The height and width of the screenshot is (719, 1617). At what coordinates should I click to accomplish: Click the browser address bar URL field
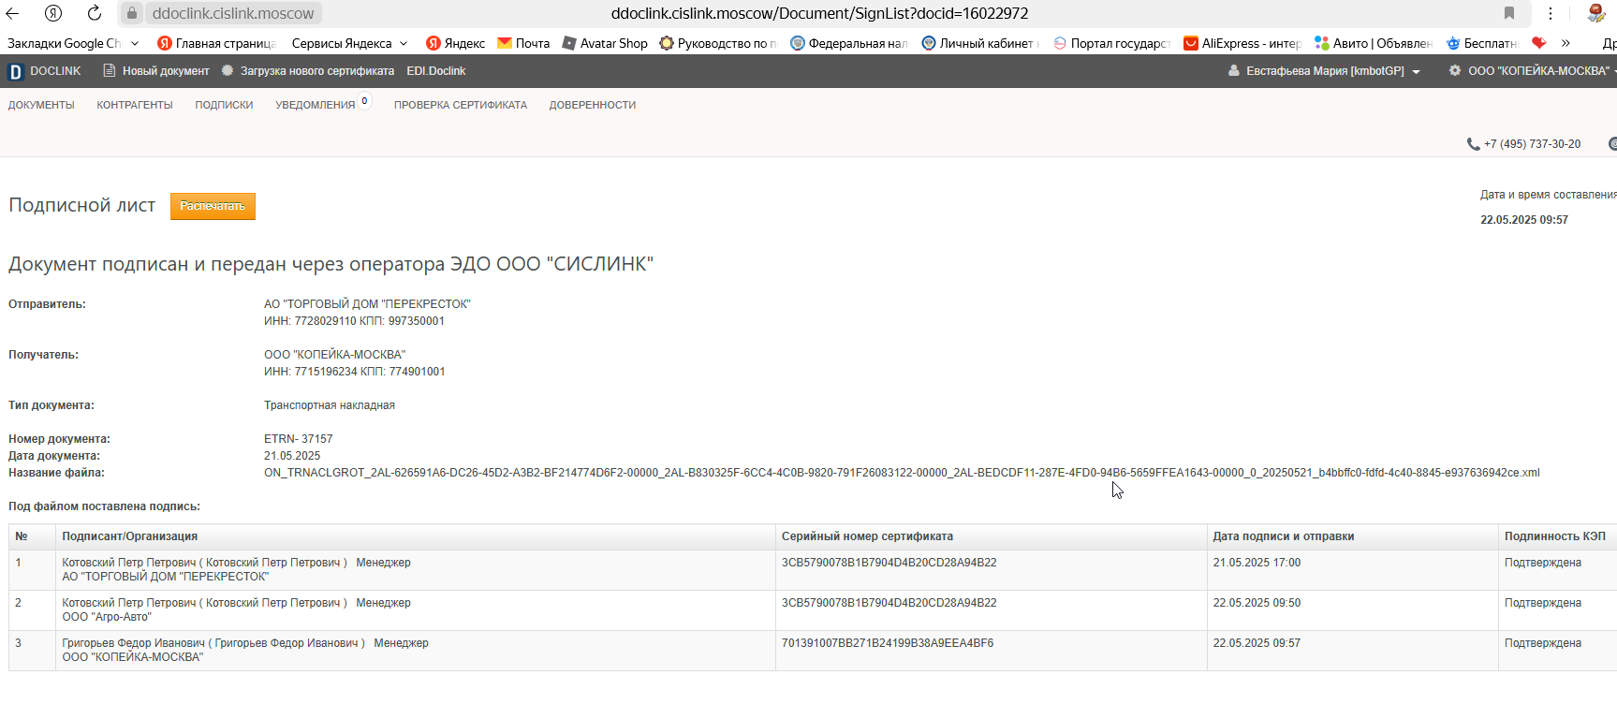(819, 13)
